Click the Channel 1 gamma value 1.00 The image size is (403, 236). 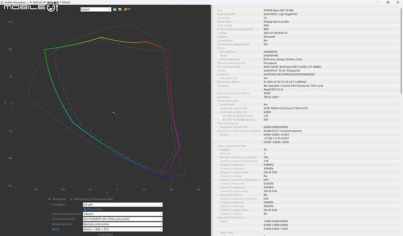pos(266,161)
